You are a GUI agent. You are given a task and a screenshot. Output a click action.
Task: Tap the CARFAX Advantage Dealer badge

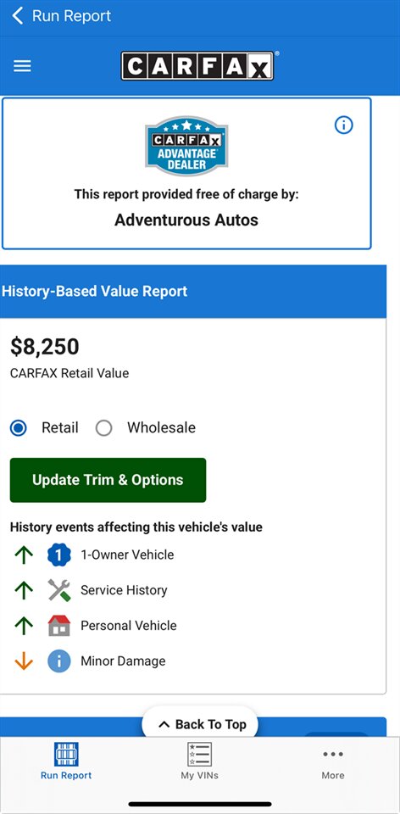coord(186,147)
